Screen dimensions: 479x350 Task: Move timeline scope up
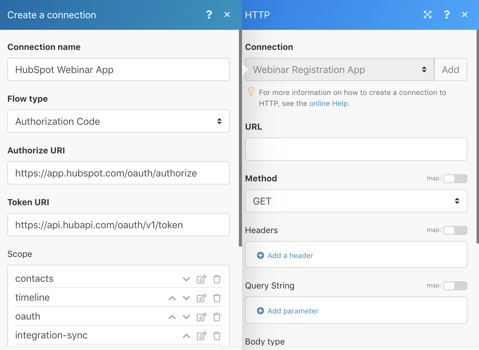pos(172,298)
